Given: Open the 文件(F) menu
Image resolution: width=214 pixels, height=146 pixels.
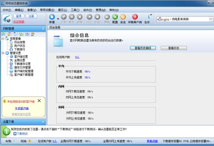Looking at the screenshot, I should 7,10.
